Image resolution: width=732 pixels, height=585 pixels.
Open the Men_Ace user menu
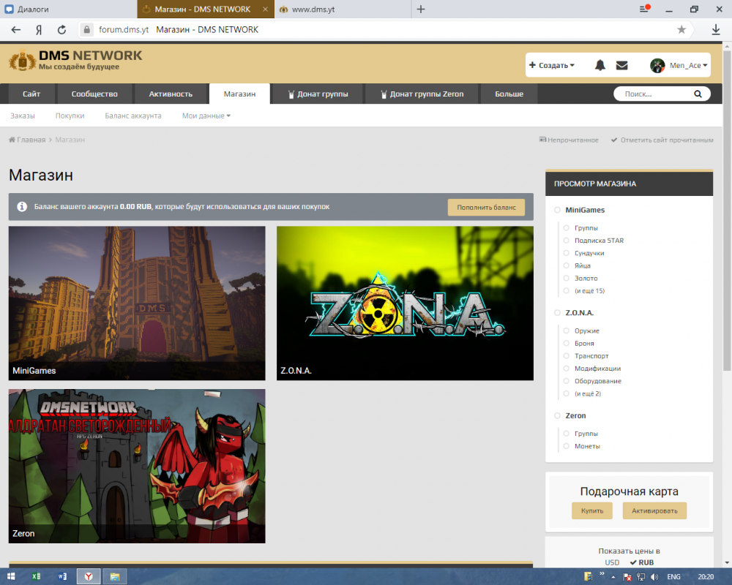[679, 65]
